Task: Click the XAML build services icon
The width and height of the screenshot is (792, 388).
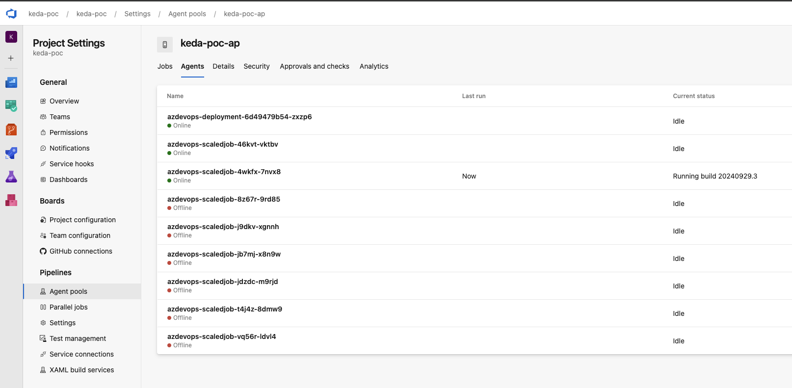Action: pos(43,370)
